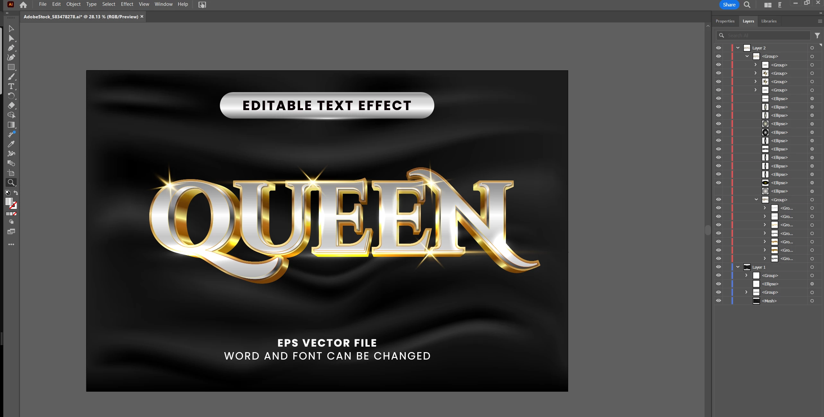Expand the last Group under Layer 1
Screen dimensions: 824x417
coord(746,292)
